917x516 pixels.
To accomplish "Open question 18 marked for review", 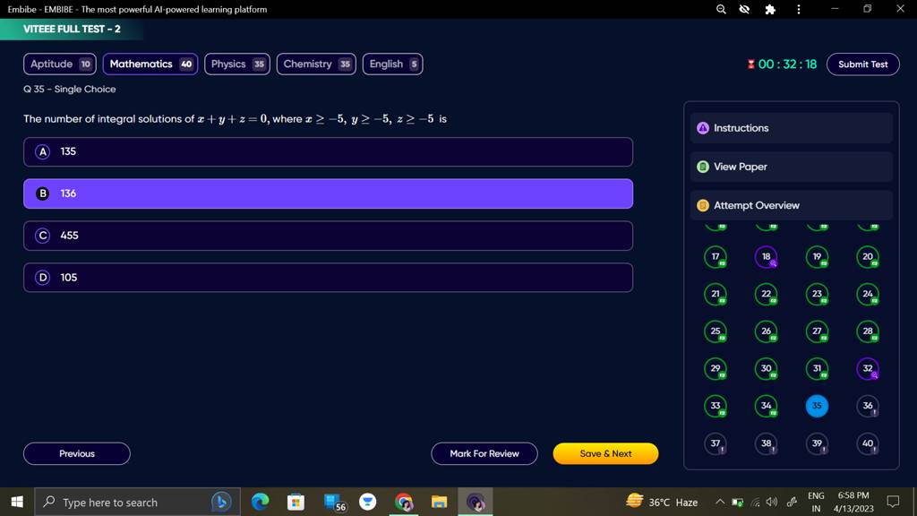I will (x=767, y=257).
